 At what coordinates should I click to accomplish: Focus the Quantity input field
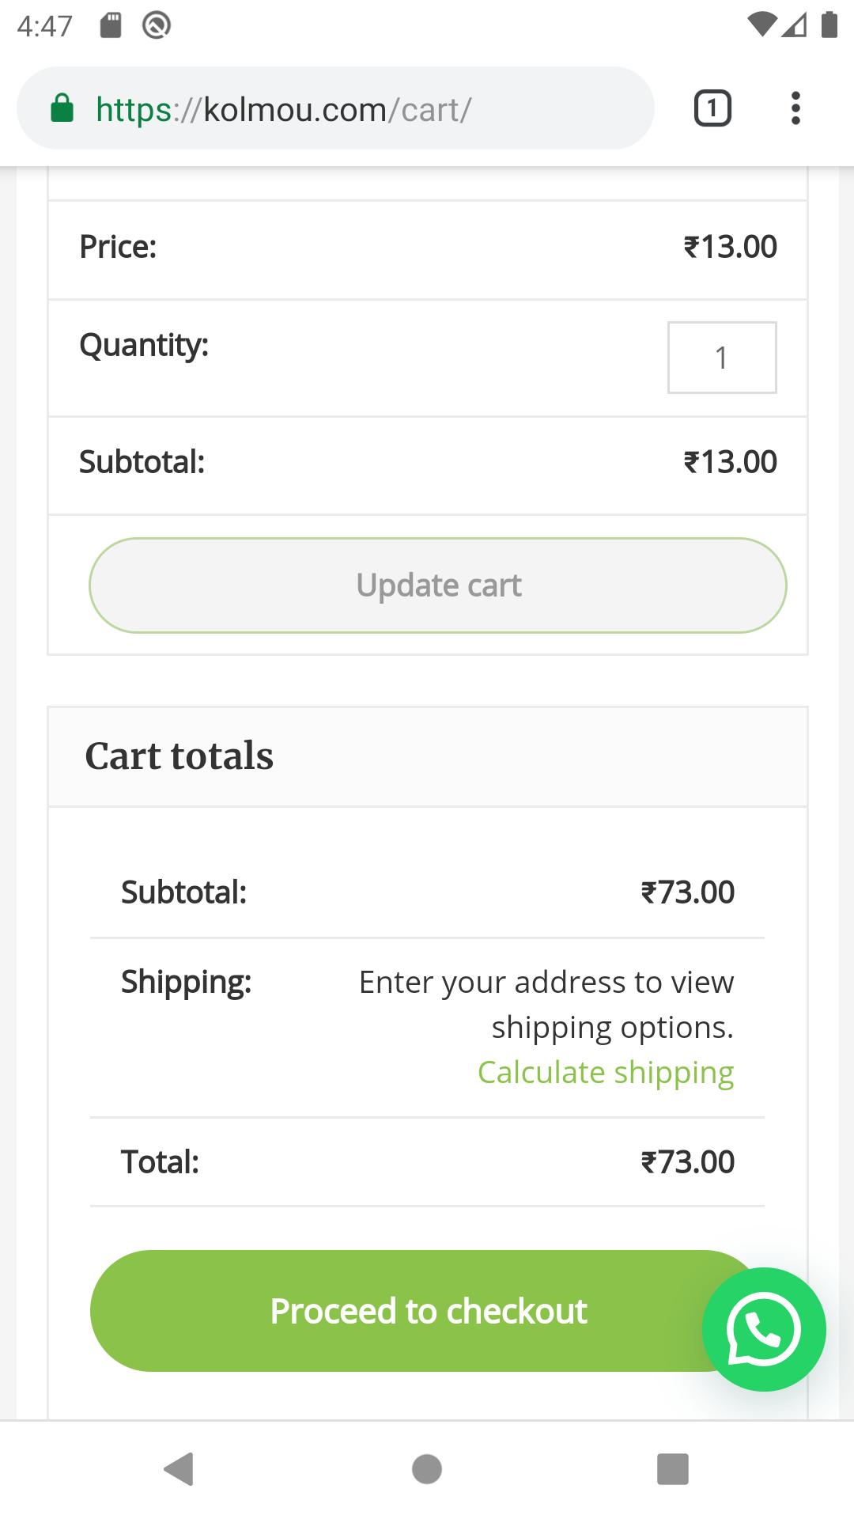(722, 358)
